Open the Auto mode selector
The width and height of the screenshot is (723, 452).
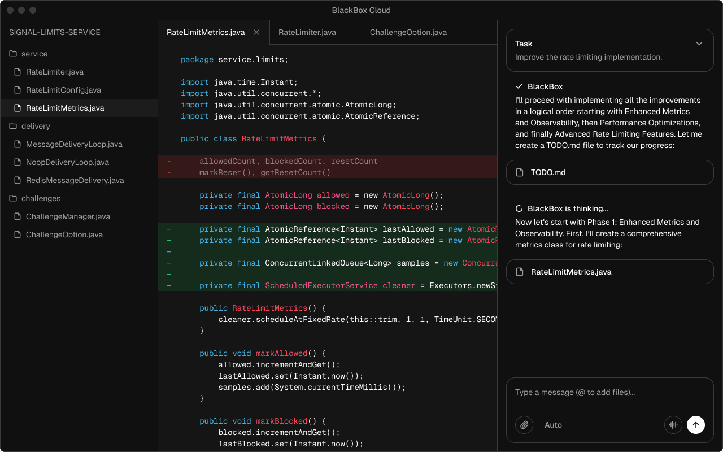click(553, 425)
